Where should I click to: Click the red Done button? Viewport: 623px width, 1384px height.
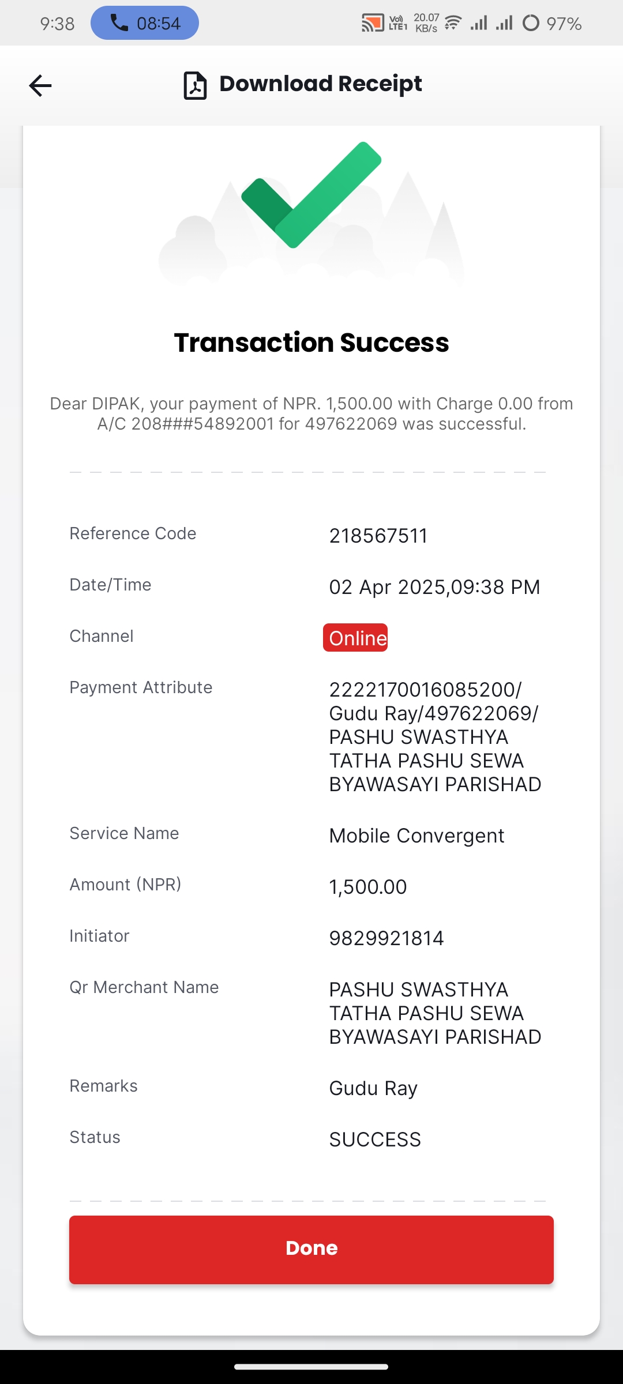coord(311,1250)
